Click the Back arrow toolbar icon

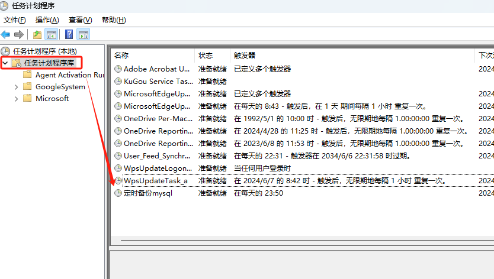pyautogui.click(x=6, y=34)
